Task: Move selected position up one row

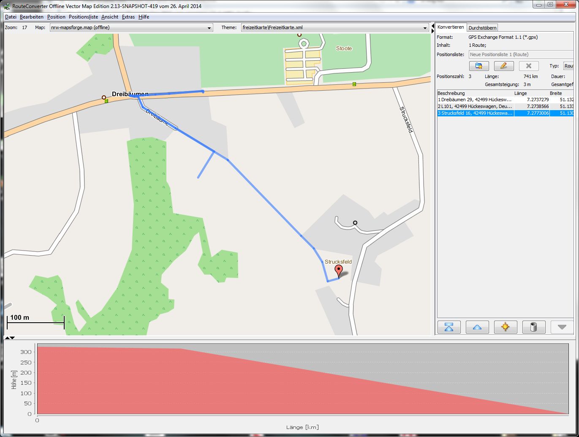Action: tap(477, 327)
